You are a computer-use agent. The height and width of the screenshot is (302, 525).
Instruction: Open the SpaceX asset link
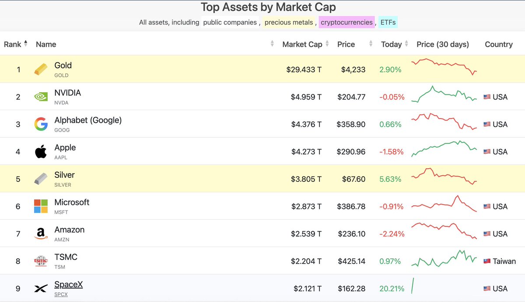pyautogui.click(x=68, y=285)
